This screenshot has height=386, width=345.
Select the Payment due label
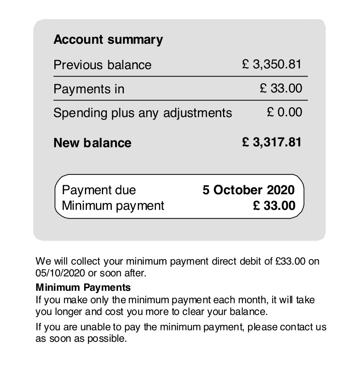[x=99, y=190]
